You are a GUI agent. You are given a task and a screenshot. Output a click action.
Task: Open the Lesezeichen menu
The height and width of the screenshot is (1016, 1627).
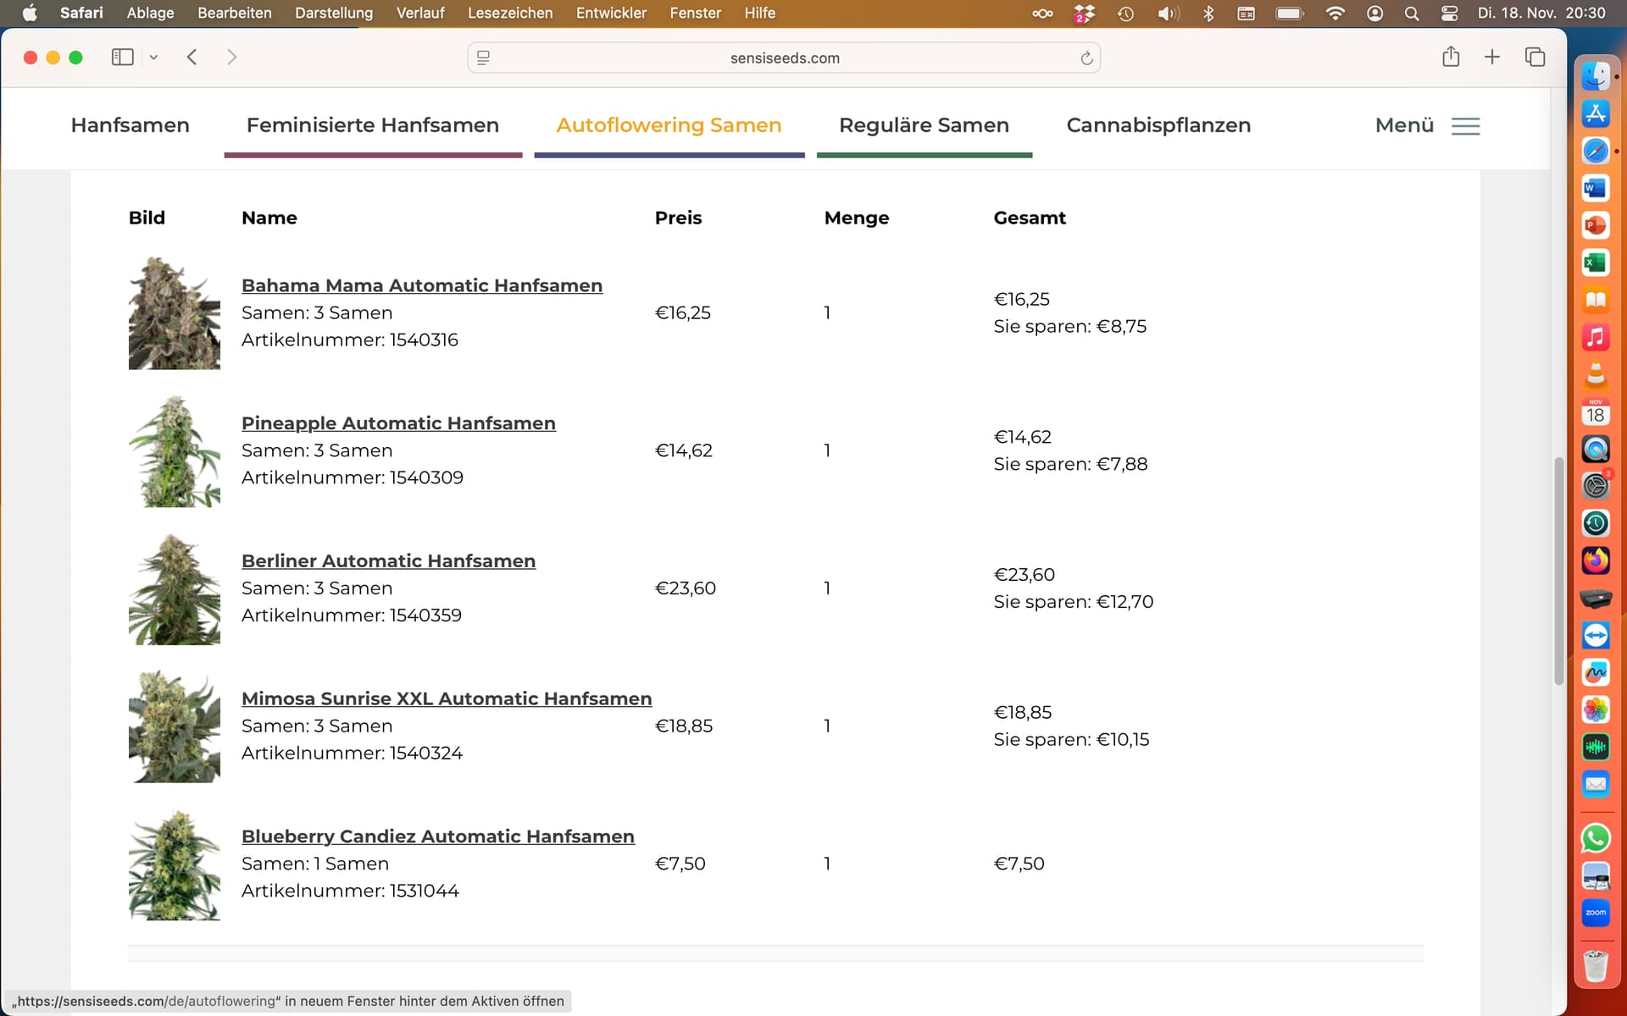(510, 13)
